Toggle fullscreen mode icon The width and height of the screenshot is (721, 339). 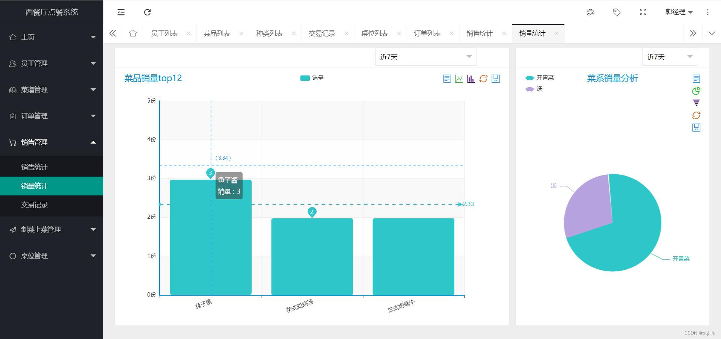click(x=643, y=12)
